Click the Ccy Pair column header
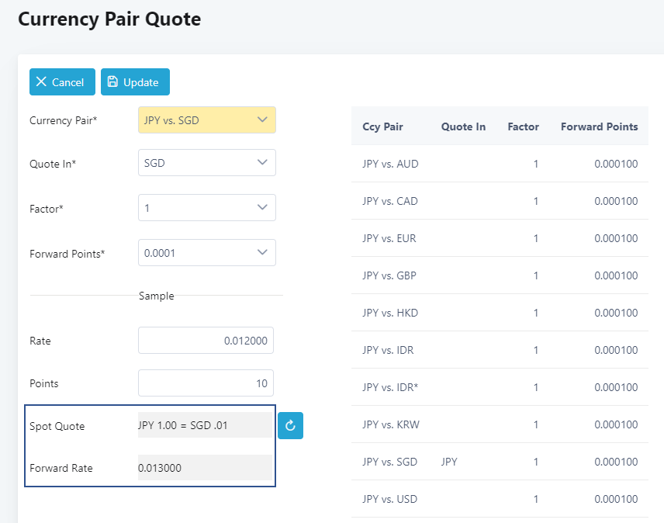The height and width of the screenshot is (523, 664). (382, 126)
